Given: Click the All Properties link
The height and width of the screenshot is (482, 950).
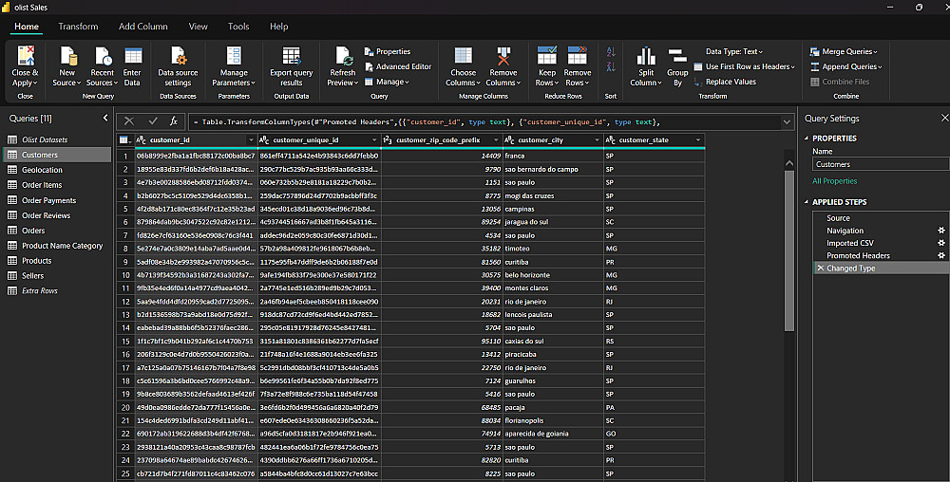Looking at the screenshot, I should pos(834,181).
